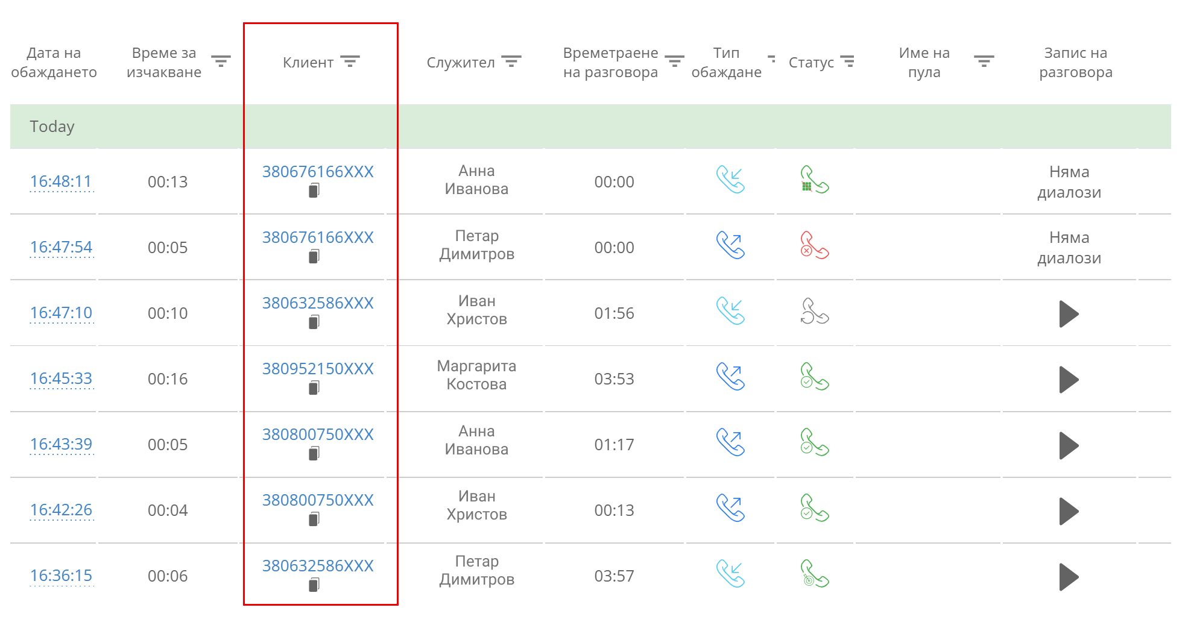
Task: Click outgoing call type icon in 16:45:33 row
Action: click(x=730, y=377)
